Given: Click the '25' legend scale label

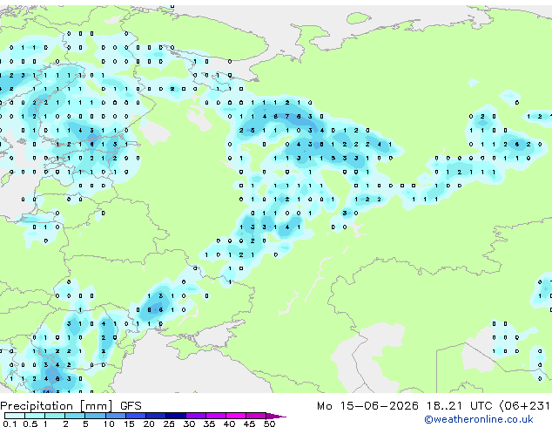Looking at the screenshot, I should 169,424.
